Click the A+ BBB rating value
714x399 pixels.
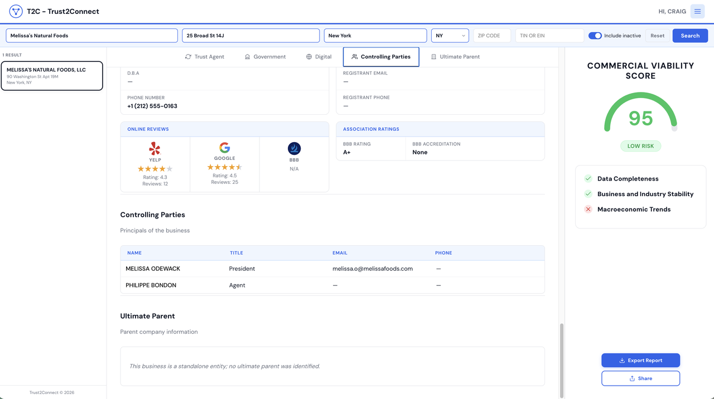(347, 152)
